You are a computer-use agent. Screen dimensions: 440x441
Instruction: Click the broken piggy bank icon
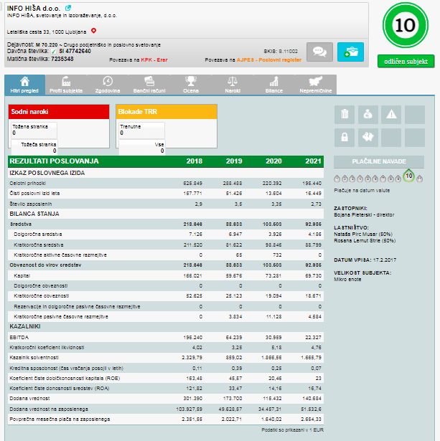(368, 137)
